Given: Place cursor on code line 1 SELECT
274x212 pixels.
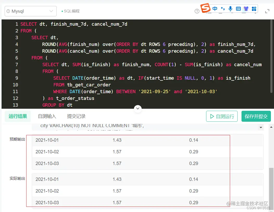Looking at the screenshot, I should click(29, 24).
